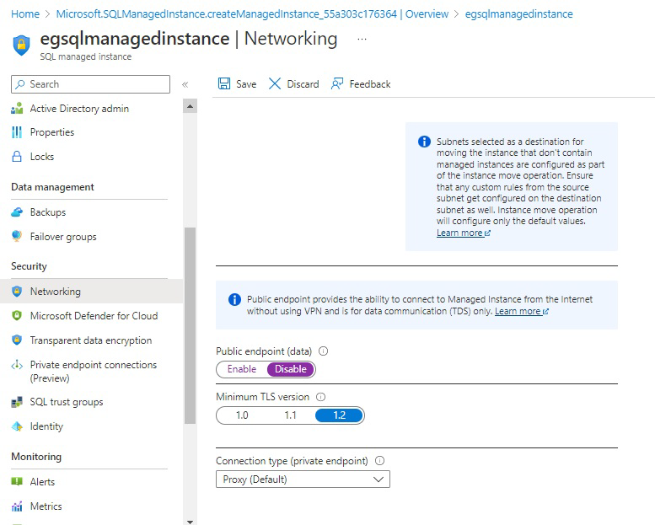The image size is (655, 525).
Task: Click the Monitoring section heading
Action: click(x=36, y=457)
